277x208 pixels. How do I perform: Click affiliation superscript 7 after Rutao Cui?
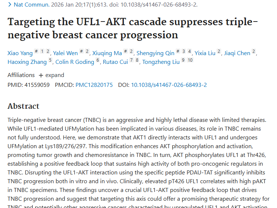131,60
